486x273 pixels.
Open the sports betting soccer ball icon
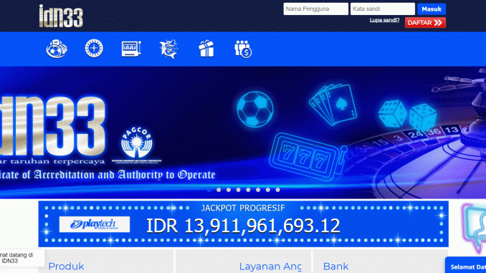[57, 49]
